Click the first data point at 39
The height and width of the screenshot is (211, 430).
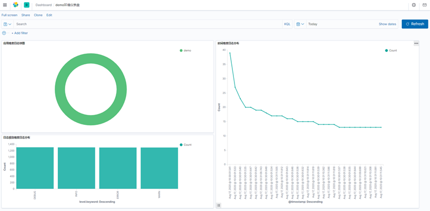230,53
